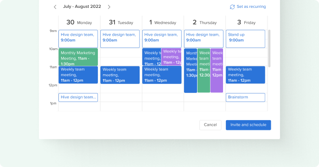
Task: Click the July - August 2022 date label
Action: [x=82, y=6]
